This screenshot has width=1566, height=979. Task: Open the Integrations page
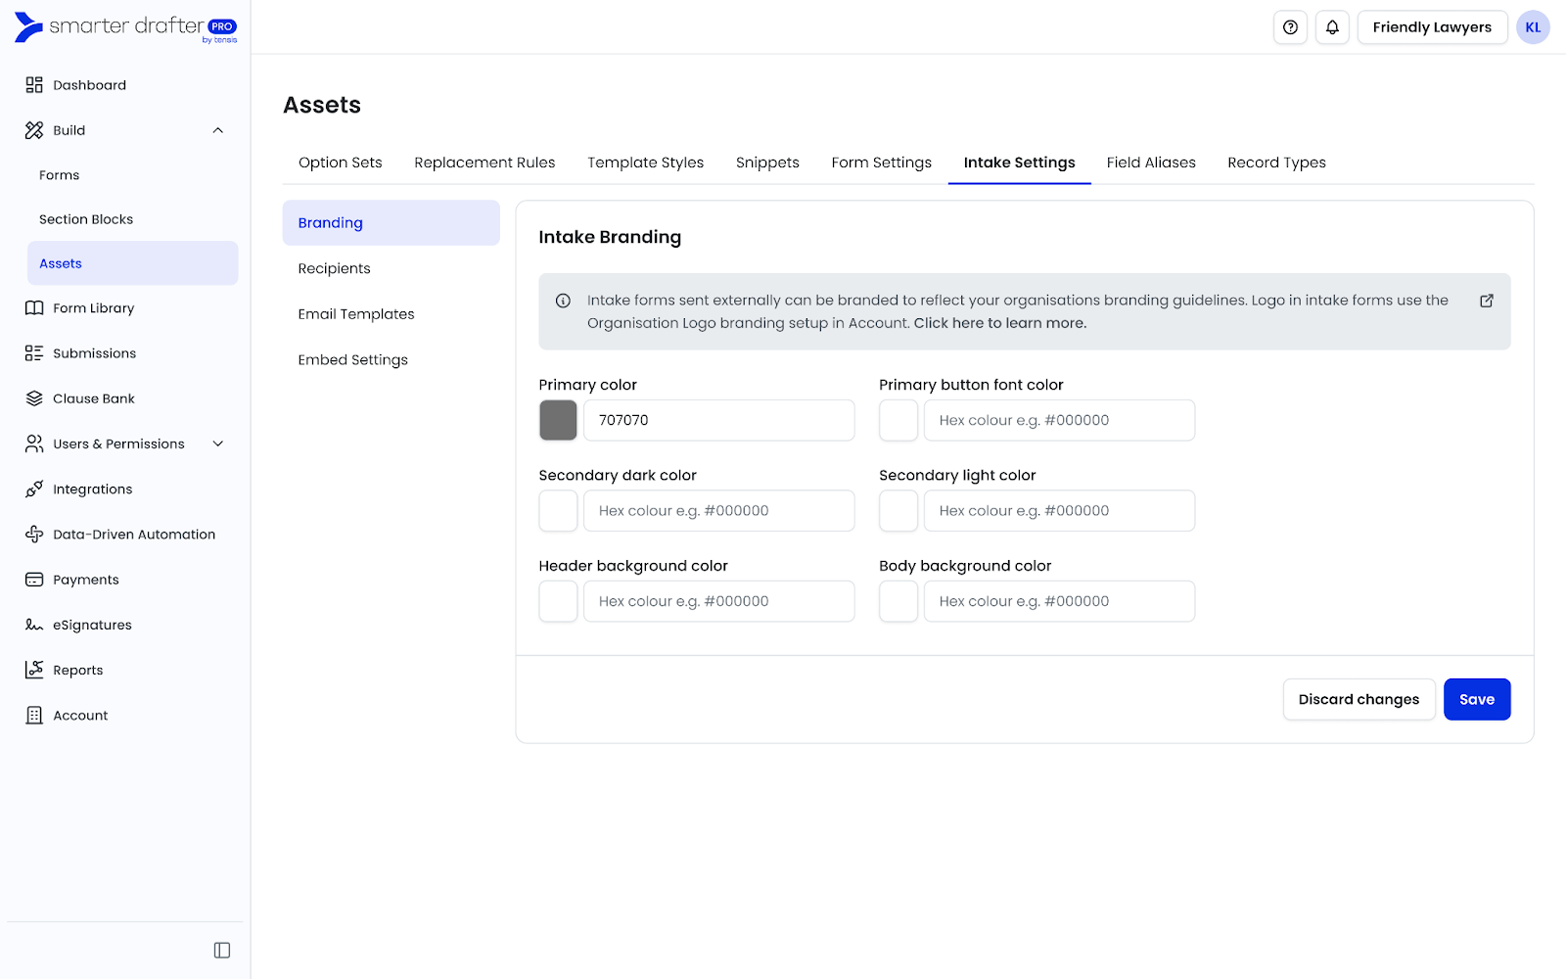[92, 489]
